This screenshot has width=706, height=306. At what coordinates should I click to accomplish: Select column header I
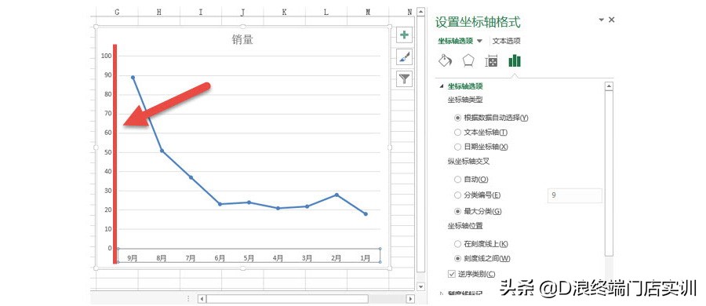tap(201, 13)
